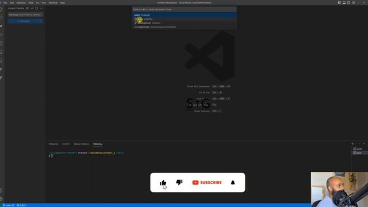The image size is (368, 207).
Task: Select the origin/main remote branch ref
Action: coord(184,27)
